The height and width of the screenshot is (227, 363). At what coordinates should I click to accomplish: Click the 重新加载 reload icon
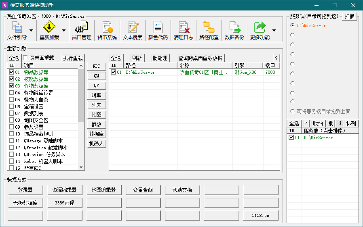(49, 31)
